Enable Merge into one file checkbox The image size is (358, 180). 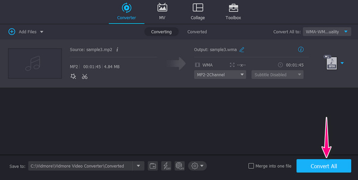tap(251, 166)
